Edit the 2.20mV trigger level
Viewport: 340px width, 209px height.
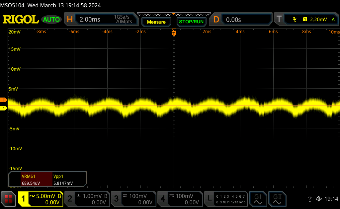318,20
